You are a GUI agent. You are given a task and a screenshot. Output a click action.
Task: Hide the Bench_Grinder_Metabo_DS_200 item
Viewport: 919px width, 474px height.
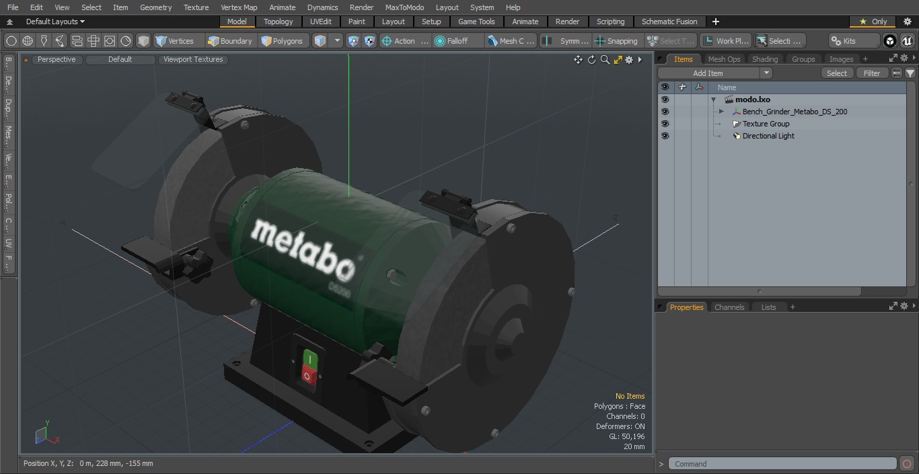pos(665,112)
